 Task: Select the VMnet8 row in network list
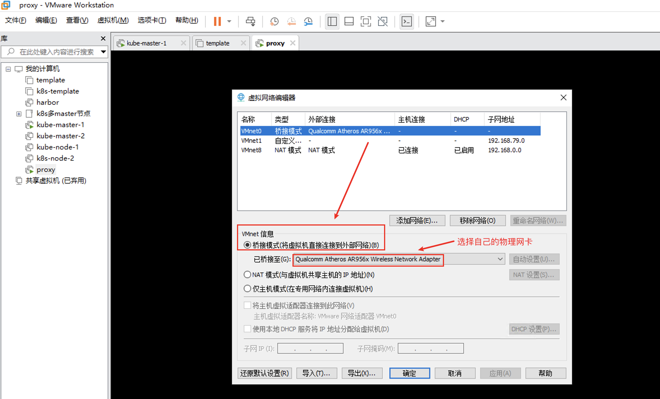click(390, 150)
